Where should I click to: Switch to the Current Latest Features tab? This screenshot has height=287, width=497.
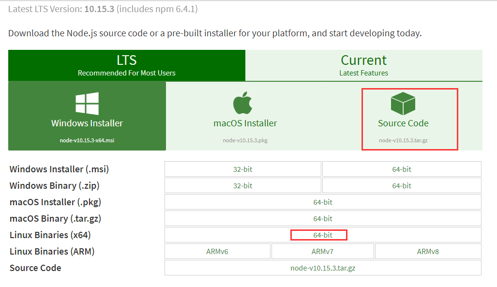tap(364, 65)
